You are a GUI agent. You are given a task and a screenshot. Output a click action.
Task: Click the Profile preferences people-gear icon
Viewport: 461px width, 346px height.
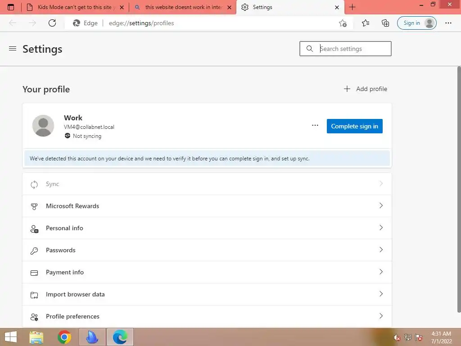point(34,317)
